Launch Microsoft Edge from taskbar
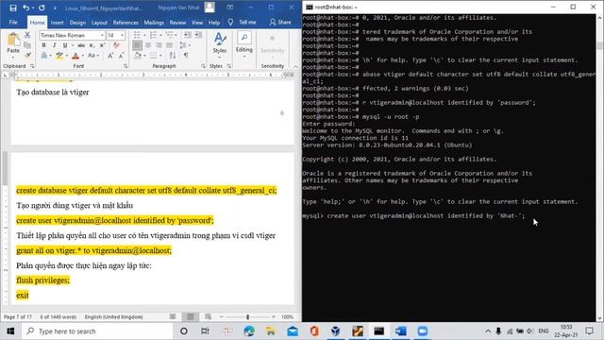Viewport: 604px width, 340px height. [249, 331]
